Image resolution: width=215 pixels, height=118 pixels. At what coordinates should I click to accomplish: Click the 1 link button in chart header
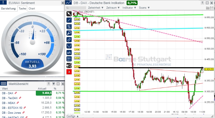pyautogui.click(x=202, y=3)
